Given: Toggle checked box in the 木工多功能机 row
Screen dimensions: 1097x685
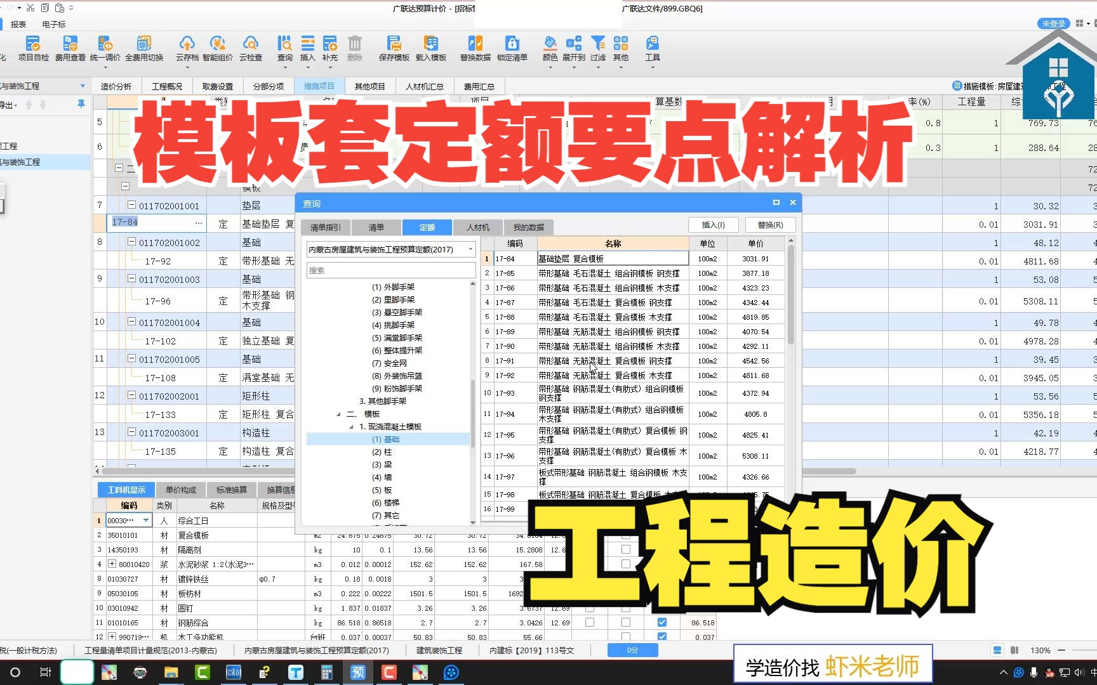Looking at the screenshot, I should (662, 636).
